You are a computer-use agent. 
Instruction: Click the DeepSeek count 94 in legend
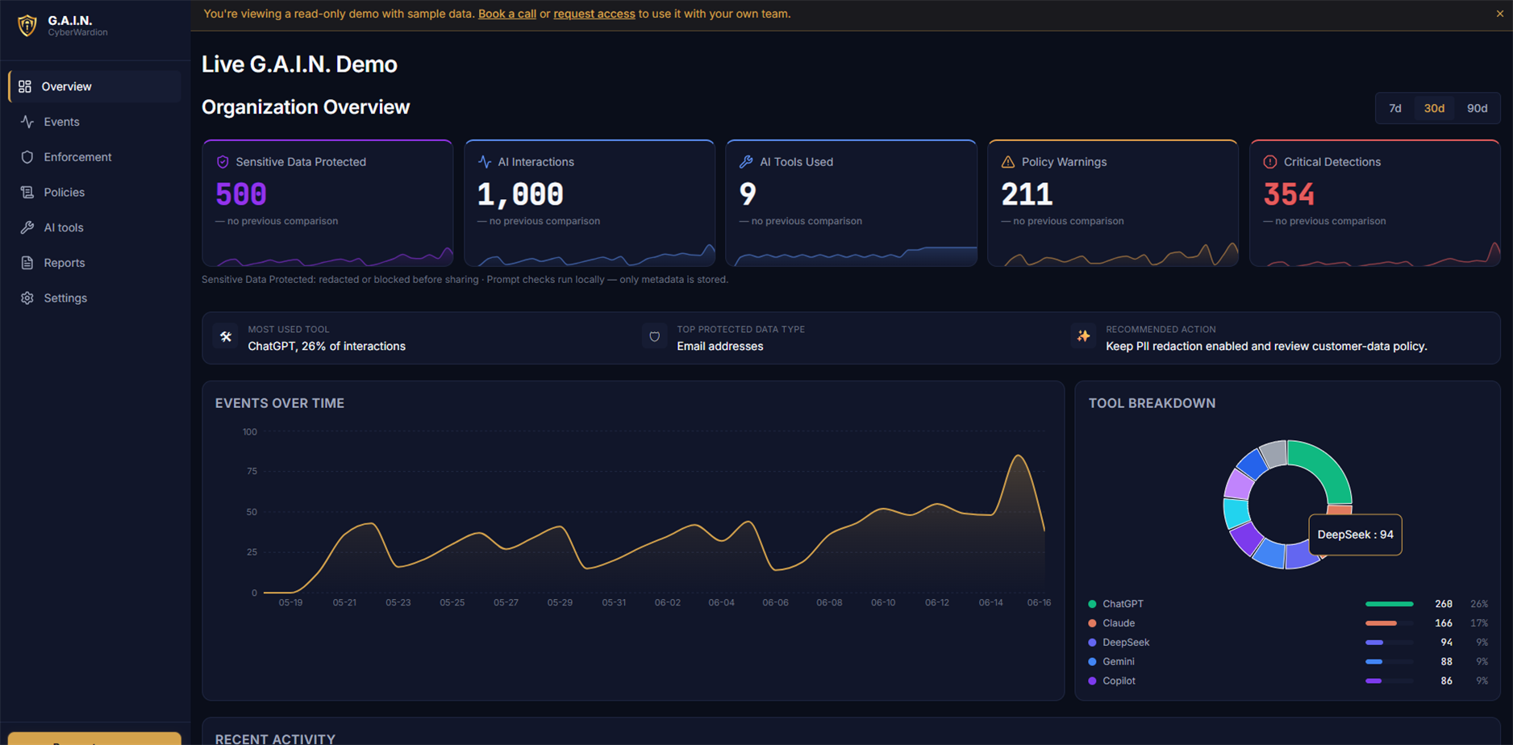click(1446, 643)
